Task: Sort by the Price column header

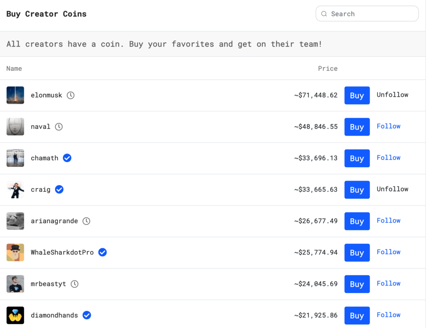Action: 327,68
